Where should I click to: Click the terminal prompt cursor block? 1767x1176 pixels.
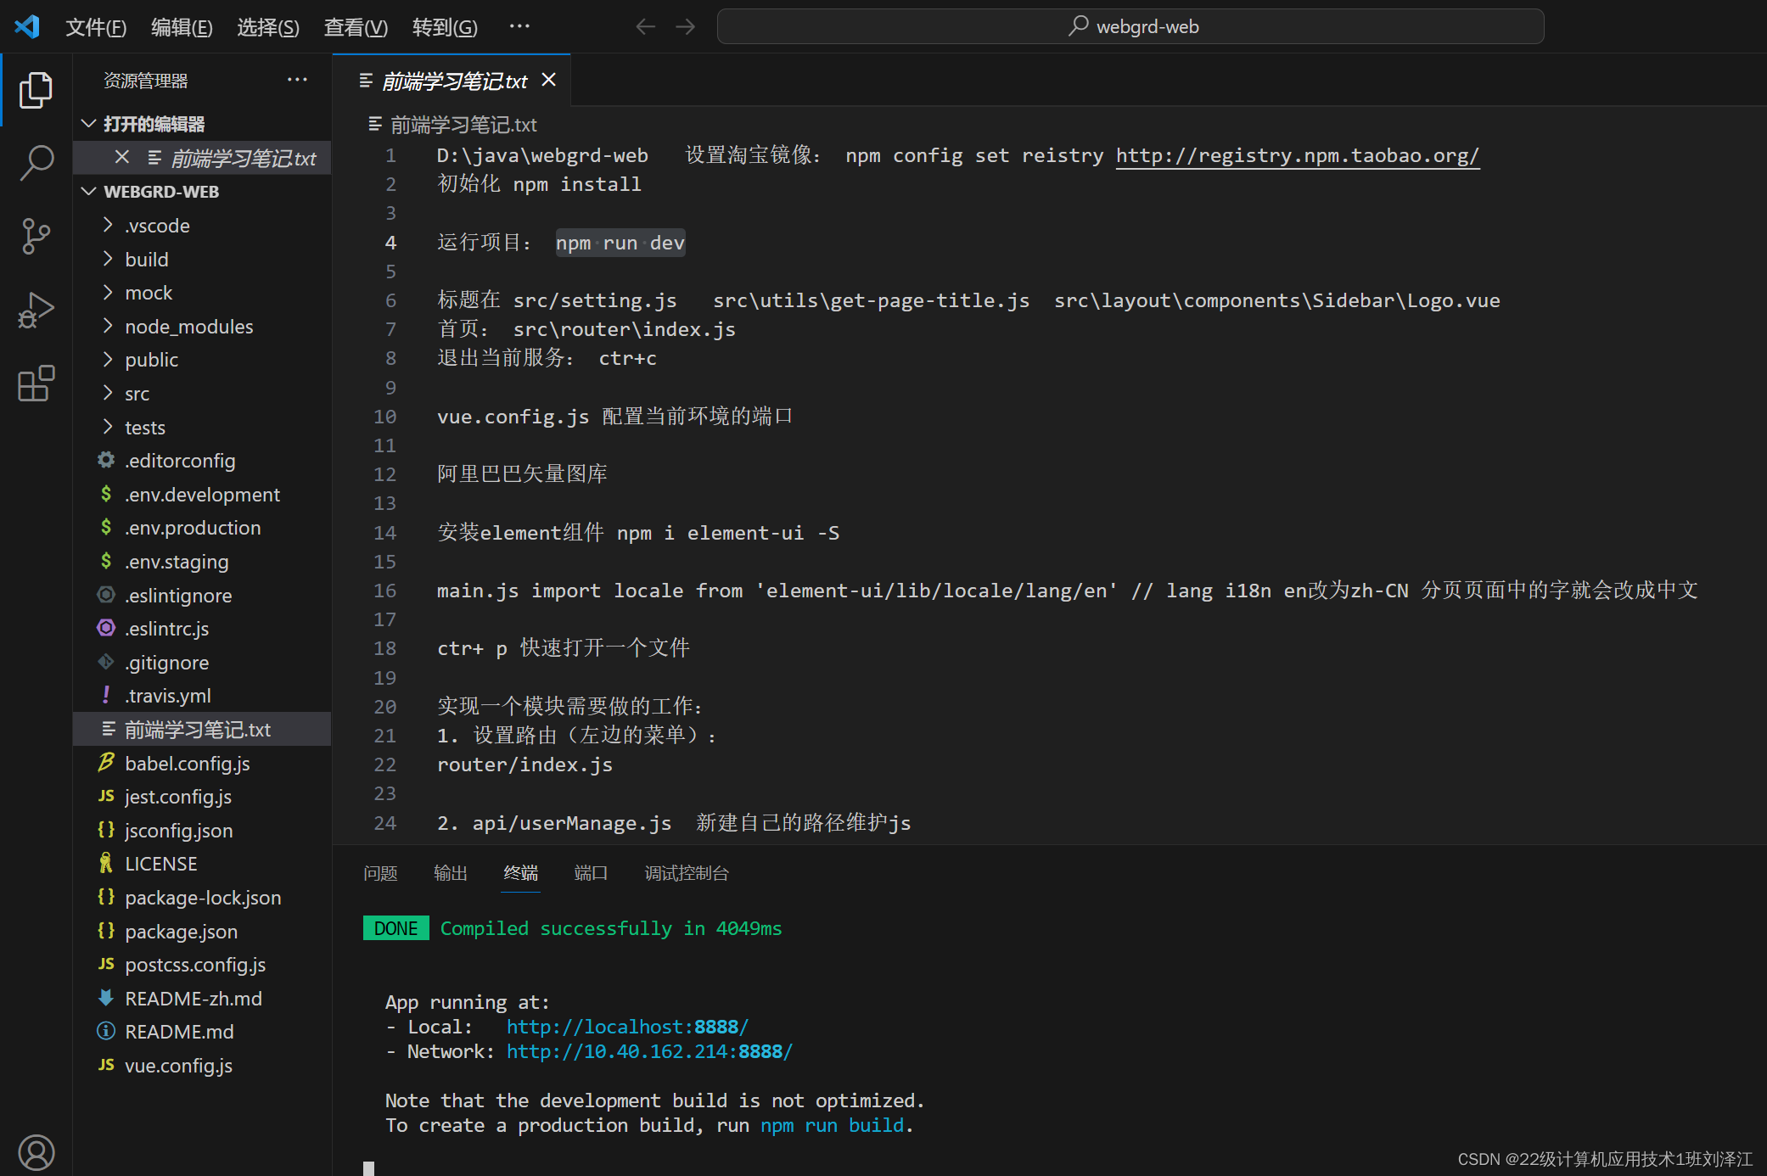[x=368, y=1168]
